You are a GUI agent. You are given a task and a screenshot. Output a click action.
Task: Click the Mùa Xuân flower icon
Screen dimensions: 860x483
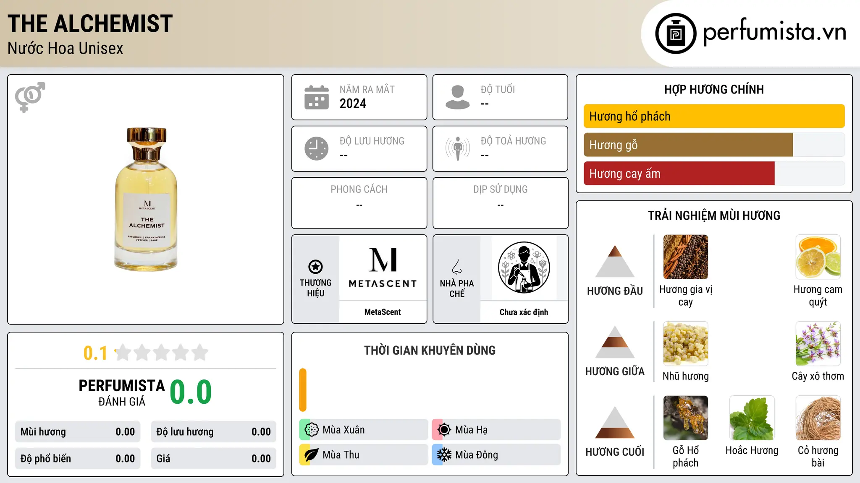click(x=312, y=430)
